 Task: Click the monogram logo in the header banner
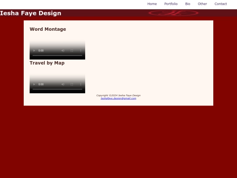point(173,13)
